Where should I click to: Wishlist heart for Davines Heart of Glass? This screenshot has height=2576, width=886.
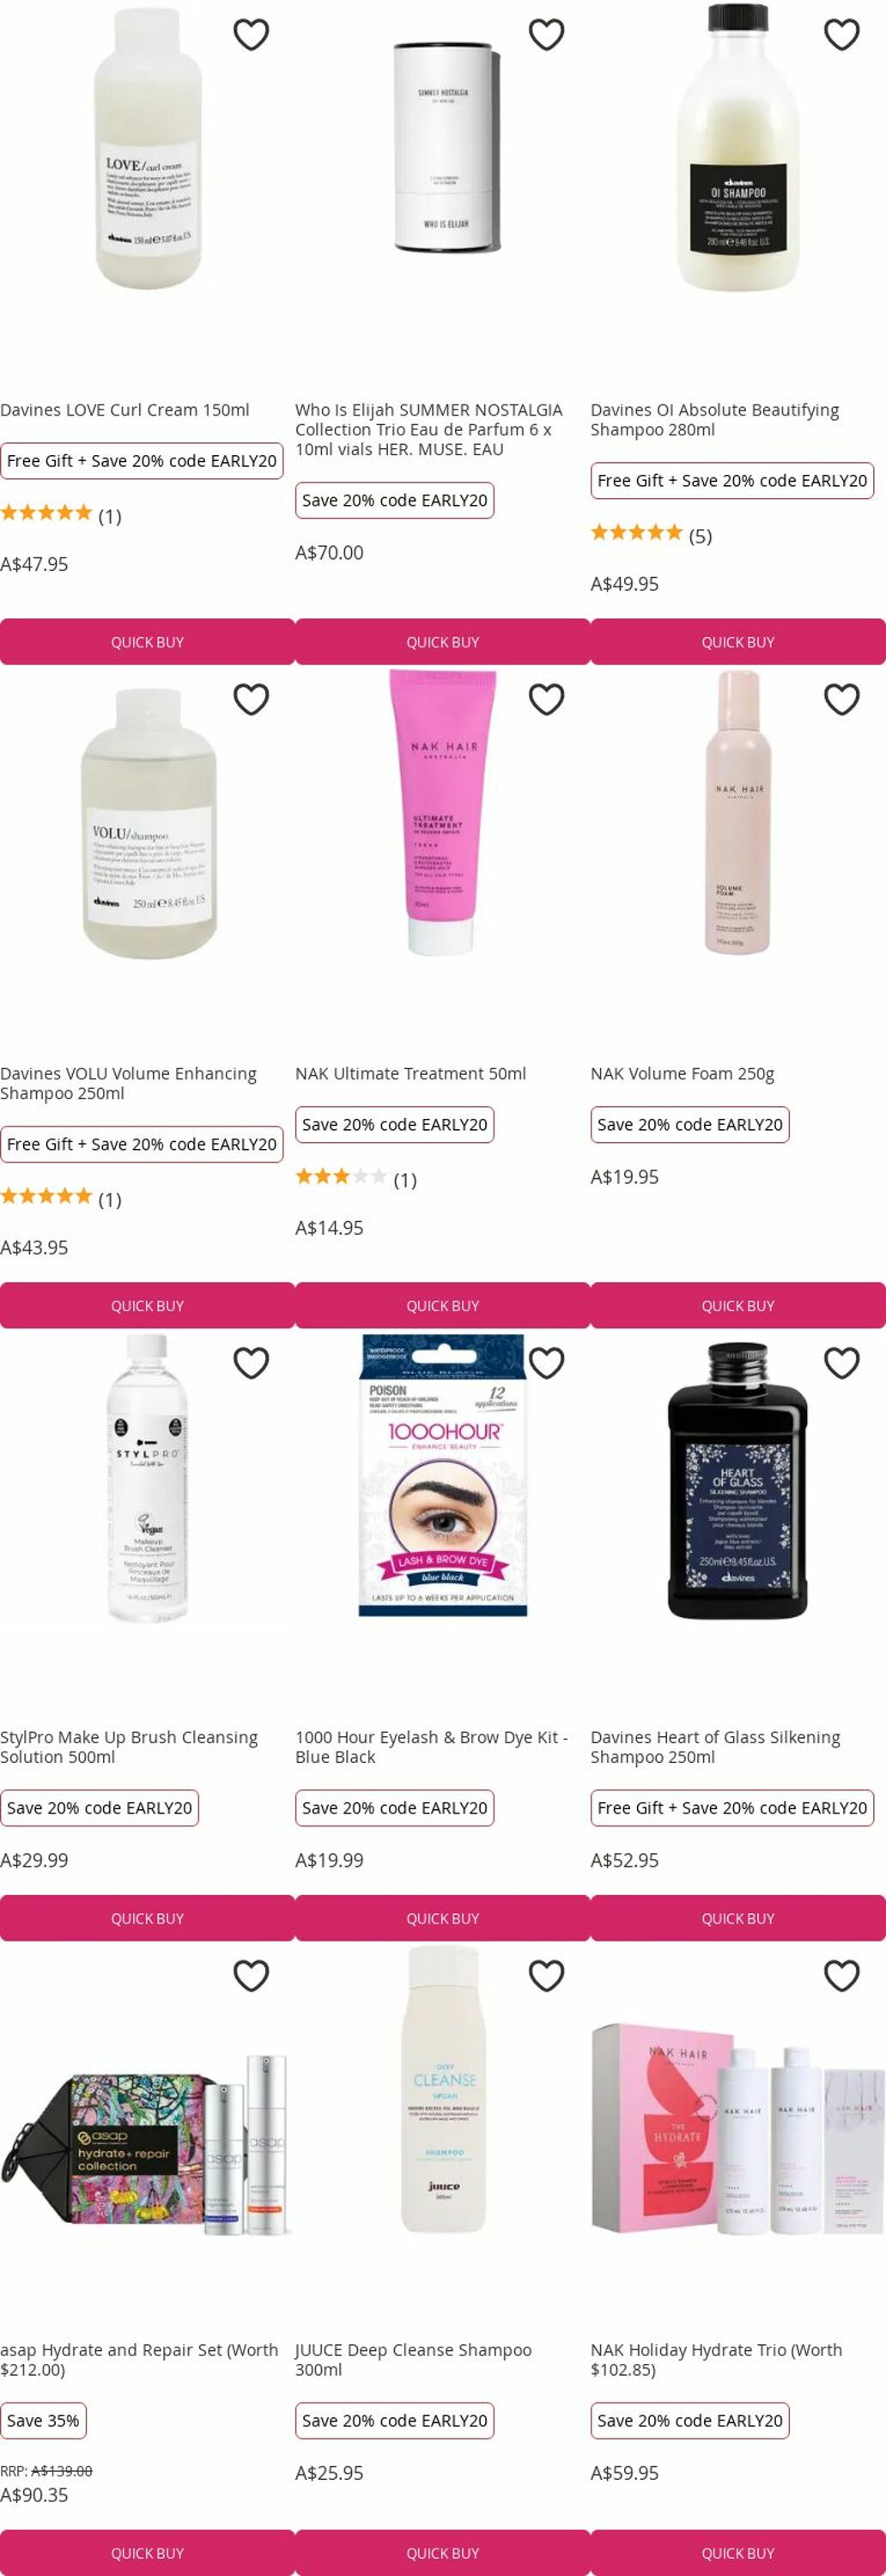pyautogui.click(x=841, y=1363)
